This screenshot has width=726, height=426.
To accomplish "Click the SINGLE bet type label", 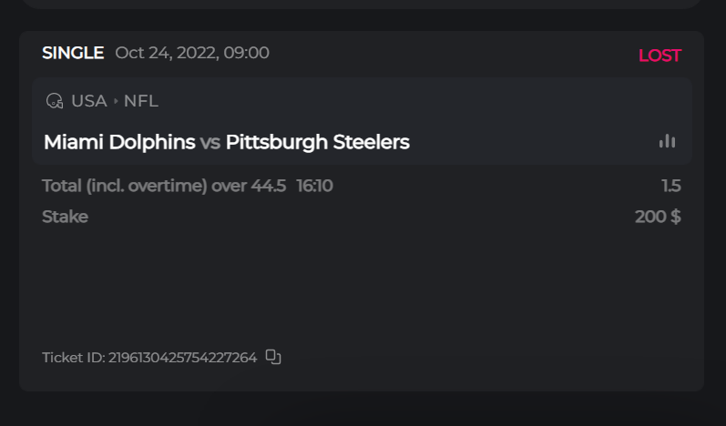I will (x=73, y=53).
